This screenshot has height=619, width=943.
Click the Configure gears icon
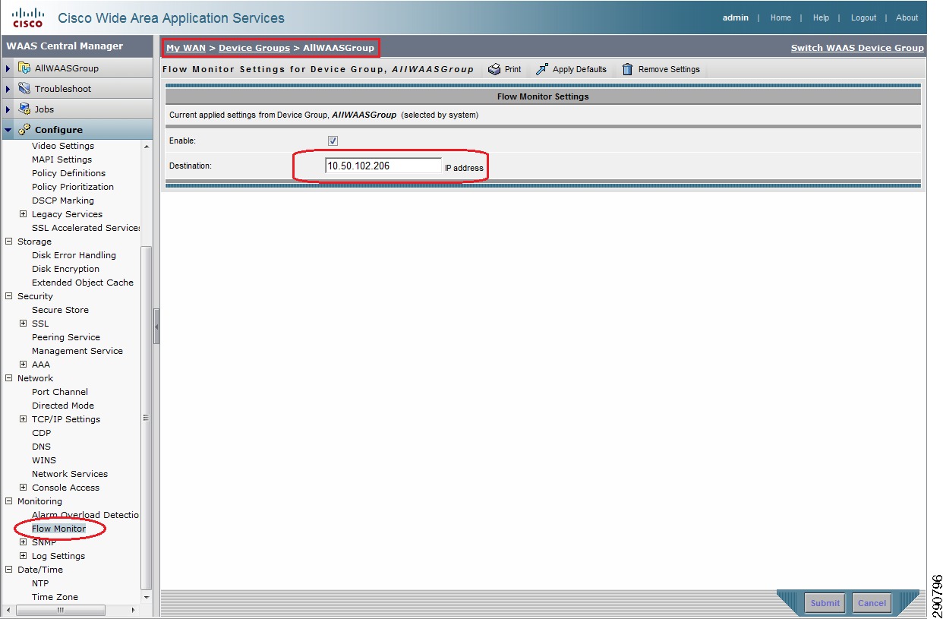(x=24, y=130)
